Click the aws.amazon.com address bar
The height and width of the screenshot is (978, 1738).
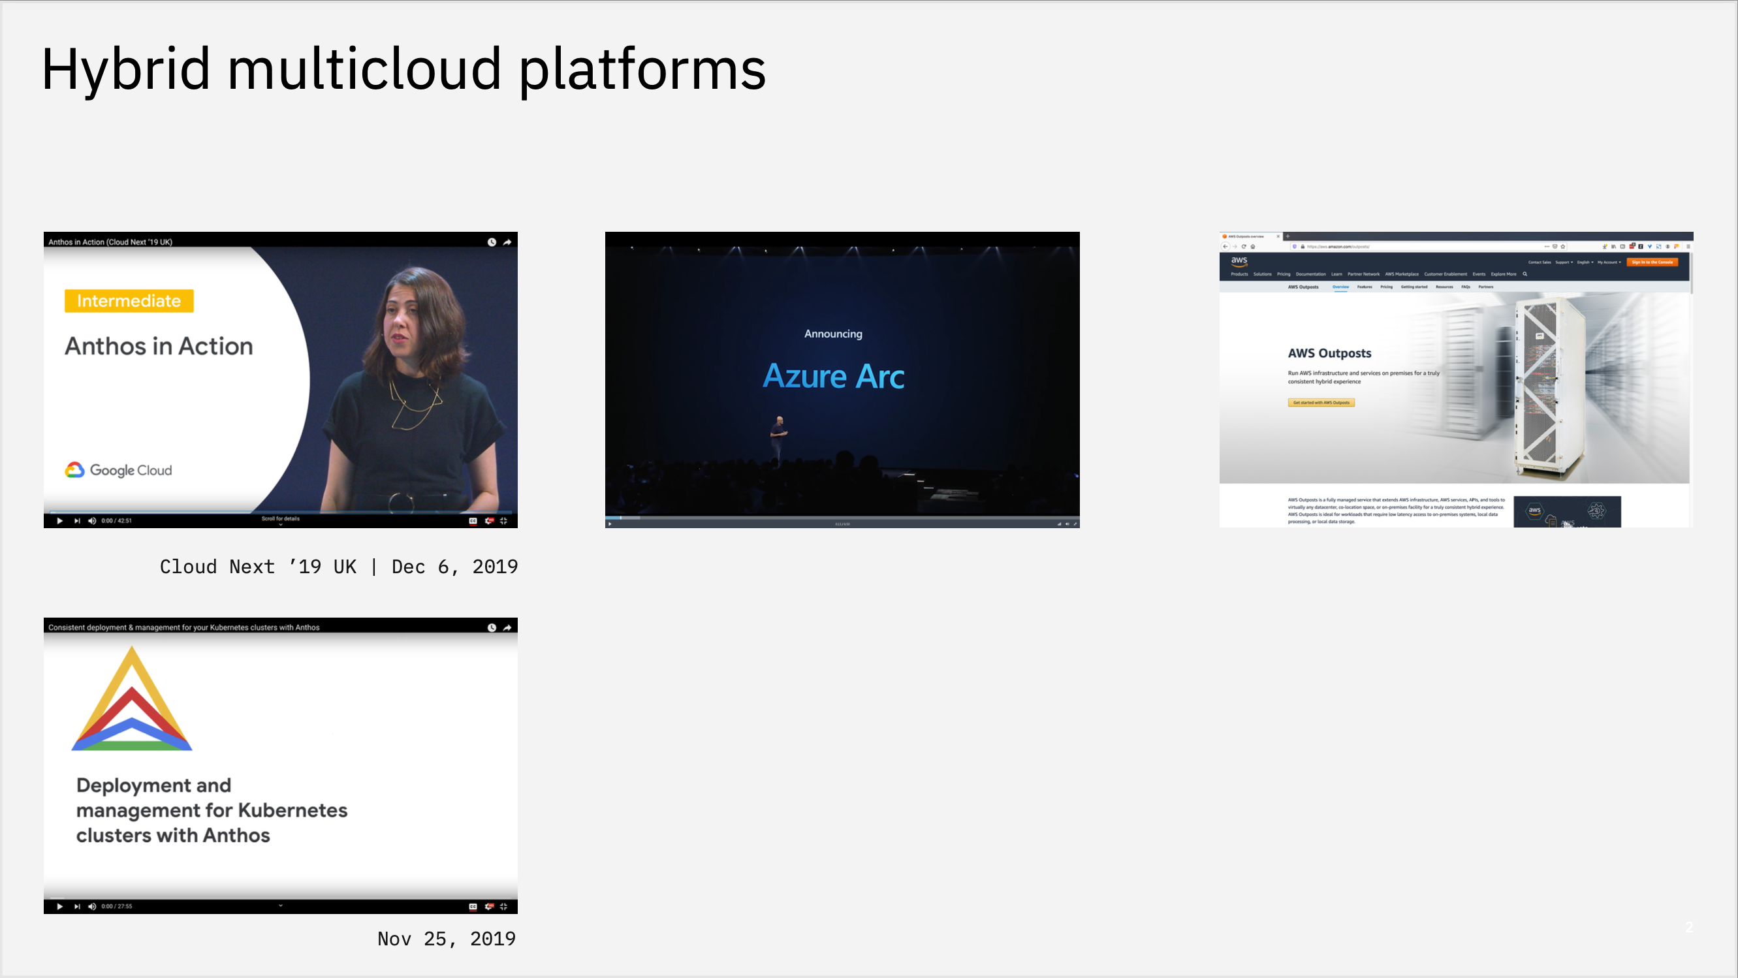coord(1429,247)
